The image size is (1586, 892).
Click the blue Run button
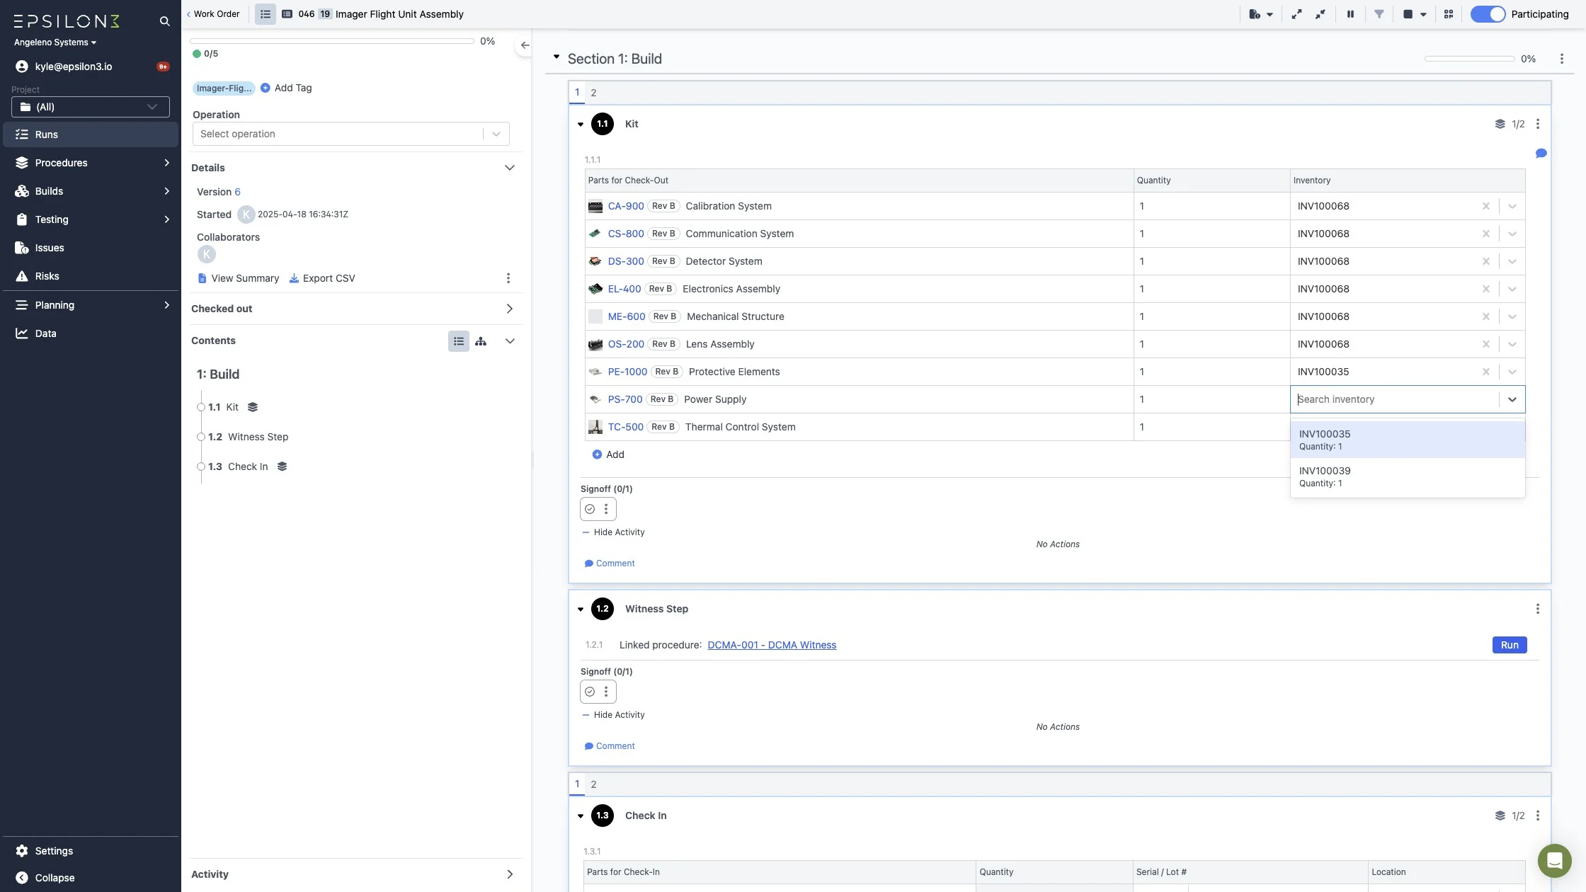[1509, 645]
